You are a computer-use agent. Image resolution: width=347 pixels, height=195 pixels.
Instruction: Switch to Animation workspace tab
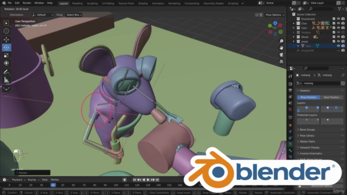coord(158,3)
